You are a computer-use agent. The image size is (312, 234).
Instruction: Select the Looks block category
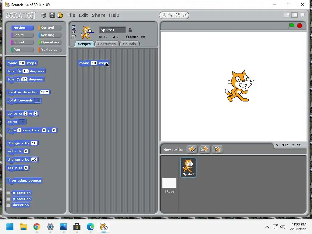[x=22, y=35]
